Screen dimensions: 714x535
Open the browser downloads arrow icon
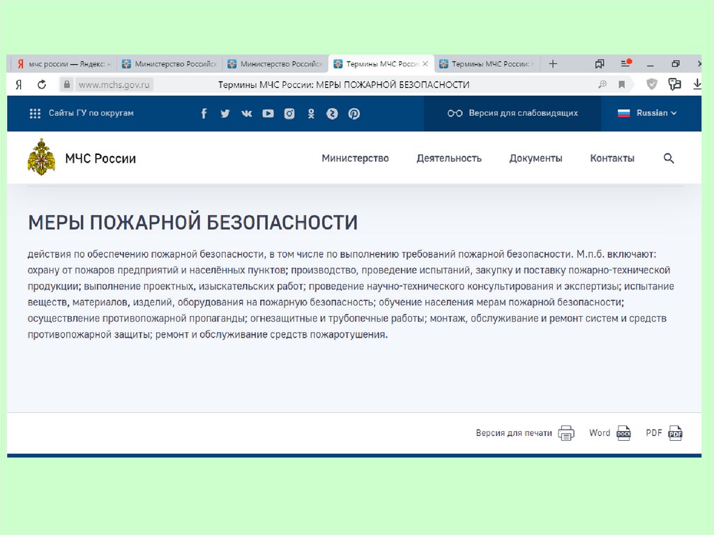pos(697,84)
